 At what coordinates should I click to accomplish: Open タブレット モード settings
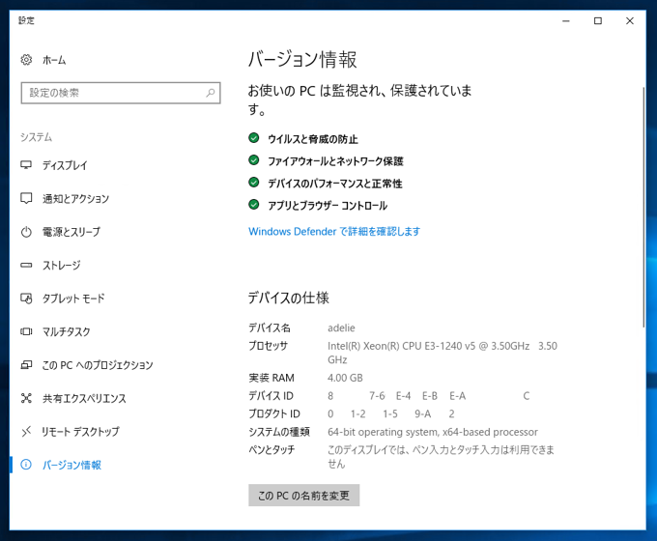point(73,299)
